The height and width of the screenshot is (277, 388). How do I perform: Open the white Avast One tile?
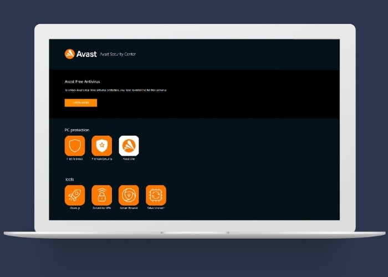coord(129,146)
